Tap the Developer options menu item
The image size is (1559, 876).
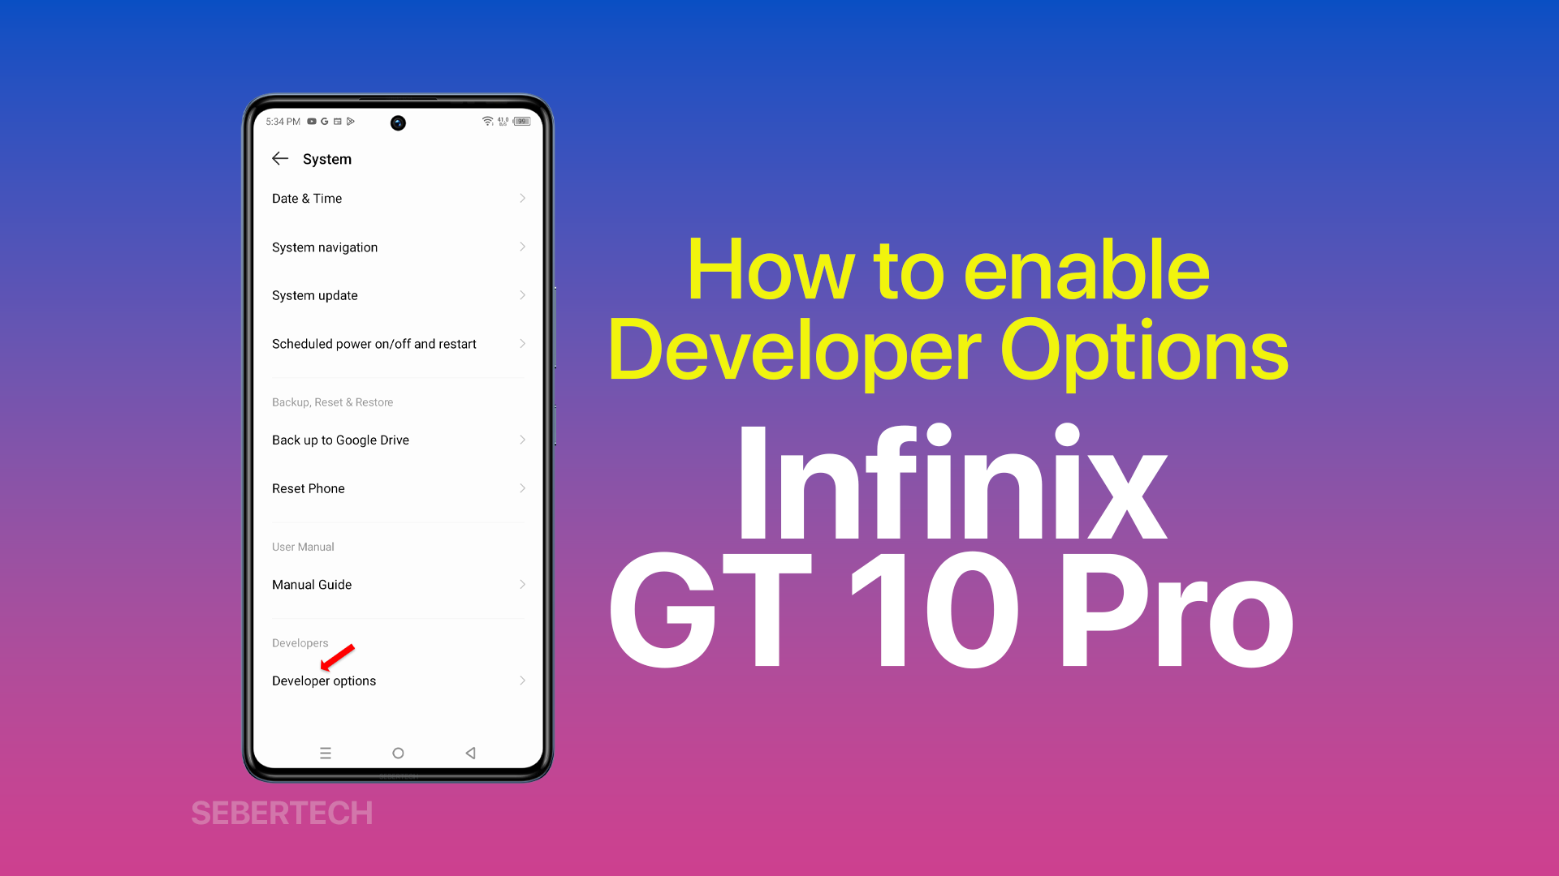(x=397, y=681)
